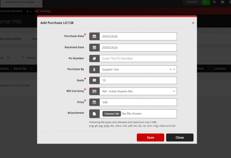Click calendar icon beside Purchase Date

coord(94,36)
